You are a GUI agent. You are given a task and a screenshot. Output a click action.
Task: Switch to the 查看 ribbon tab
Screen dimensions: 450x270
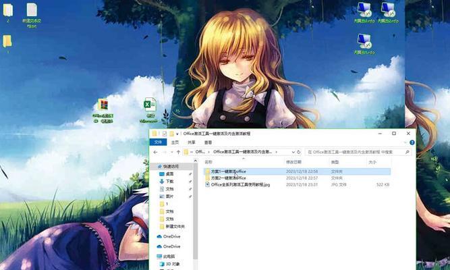tap(208, 142)
